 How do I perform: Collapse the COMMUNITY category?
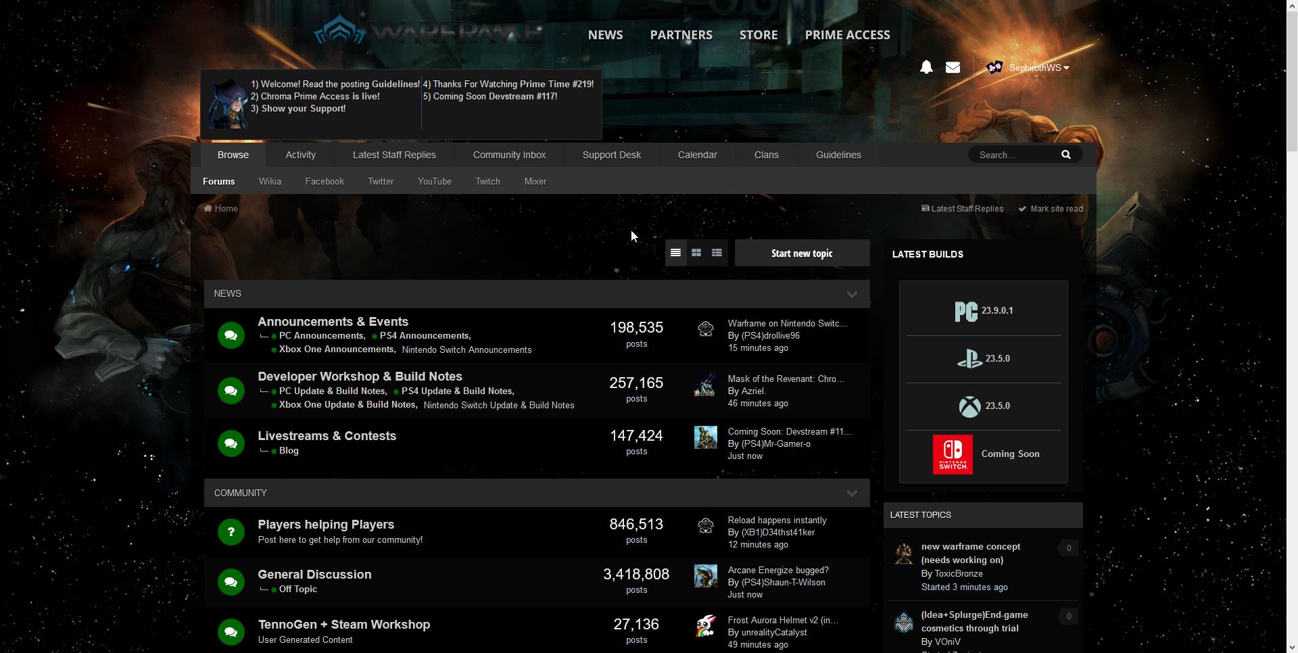click(x=852, y=493)
